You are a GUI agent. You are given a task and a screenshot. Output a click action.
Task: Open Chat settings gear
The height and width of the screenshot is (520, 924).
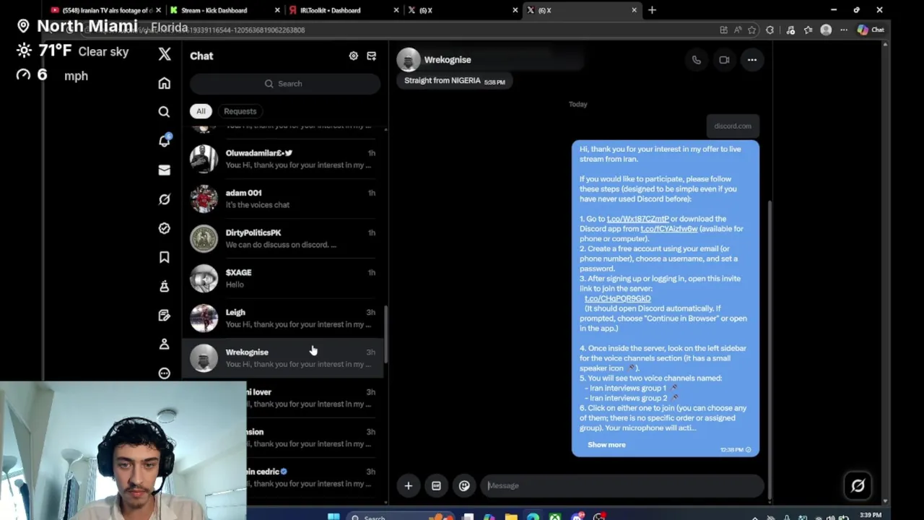coord(354,56)
